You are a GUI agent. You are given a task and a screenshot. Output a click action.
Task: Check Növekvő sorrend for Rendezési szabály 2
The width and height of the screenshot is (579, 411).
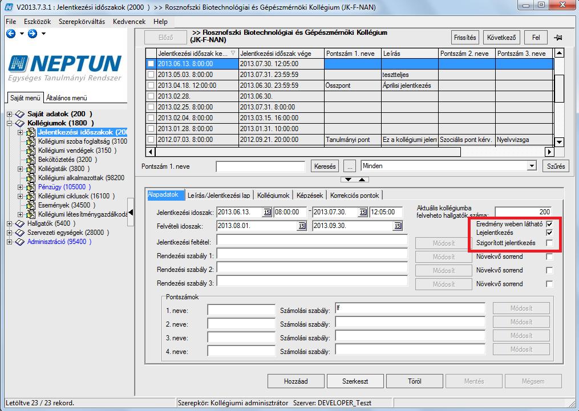(549, 270)
